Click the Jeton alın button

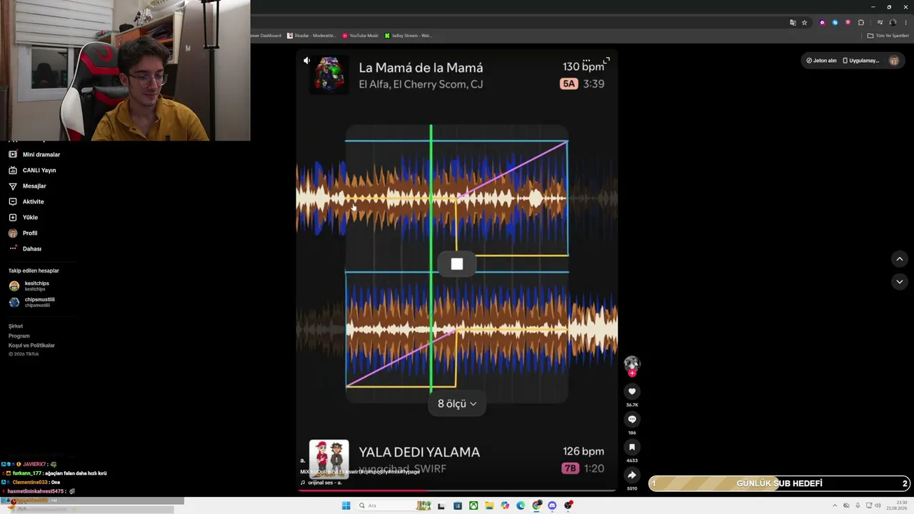(821, 61)
